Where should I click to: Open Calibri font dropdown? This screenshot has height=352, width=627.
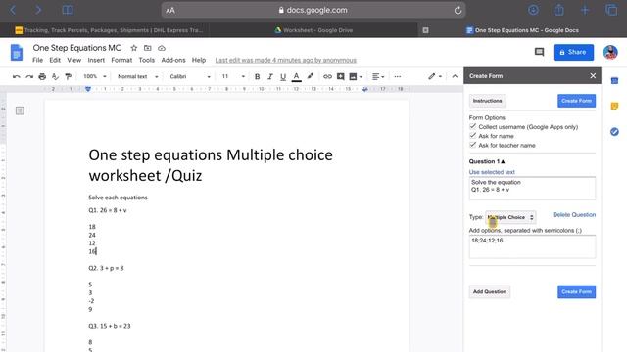point(190,76)
